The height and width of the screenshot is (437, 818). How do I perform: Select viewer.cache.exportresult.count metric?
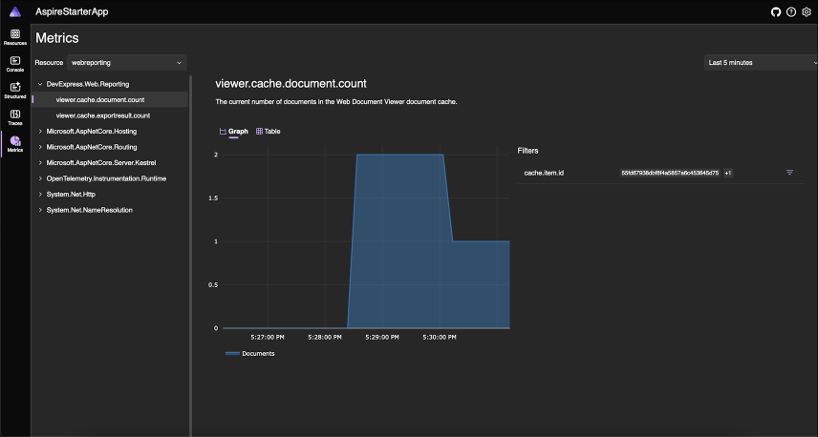pos(103,114)
